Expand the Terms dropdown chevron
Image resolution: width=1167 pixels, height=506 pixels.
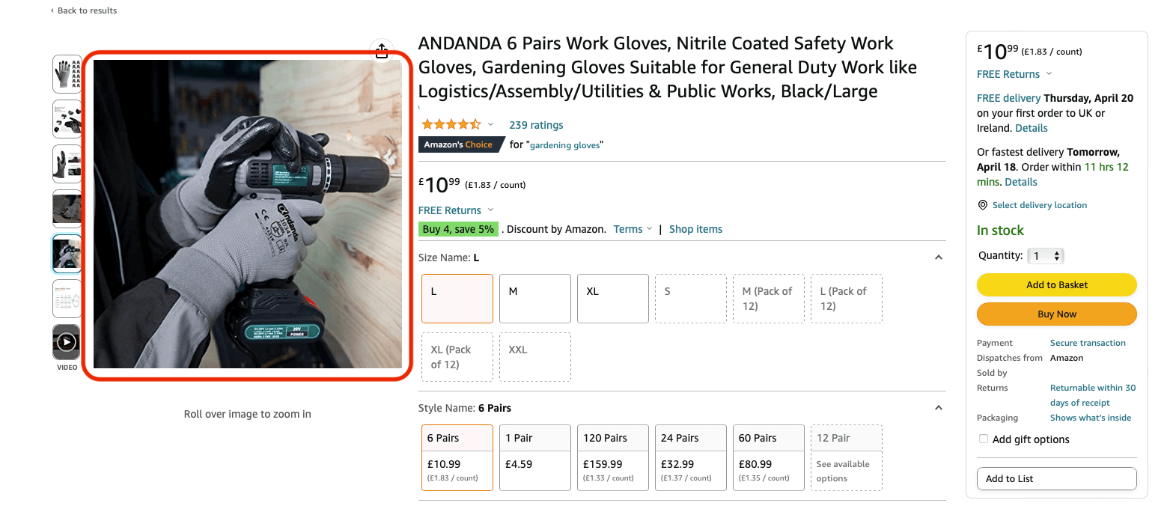(x=649, y=229)
